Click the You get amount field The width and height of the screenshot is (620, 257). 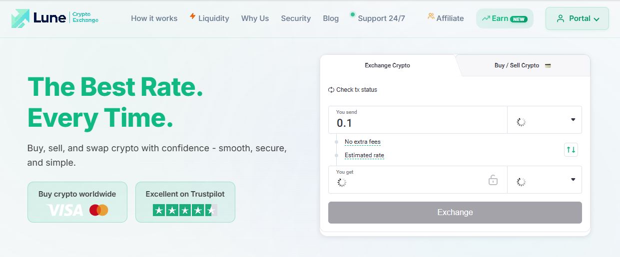pos(418,180)
